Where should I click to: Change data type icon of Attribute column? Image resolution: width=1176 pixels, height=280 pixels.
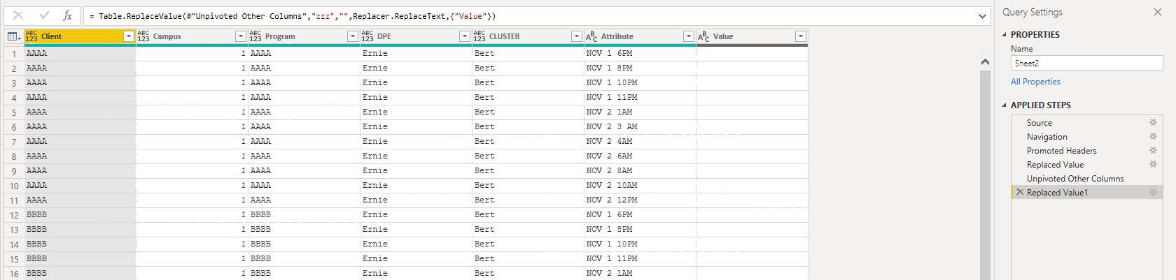591,36
